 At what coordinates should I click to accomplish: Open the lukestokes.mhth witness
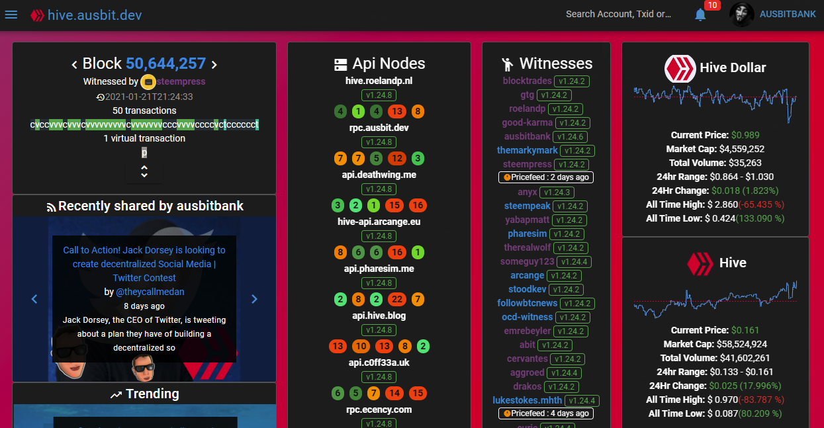[527, 400]
